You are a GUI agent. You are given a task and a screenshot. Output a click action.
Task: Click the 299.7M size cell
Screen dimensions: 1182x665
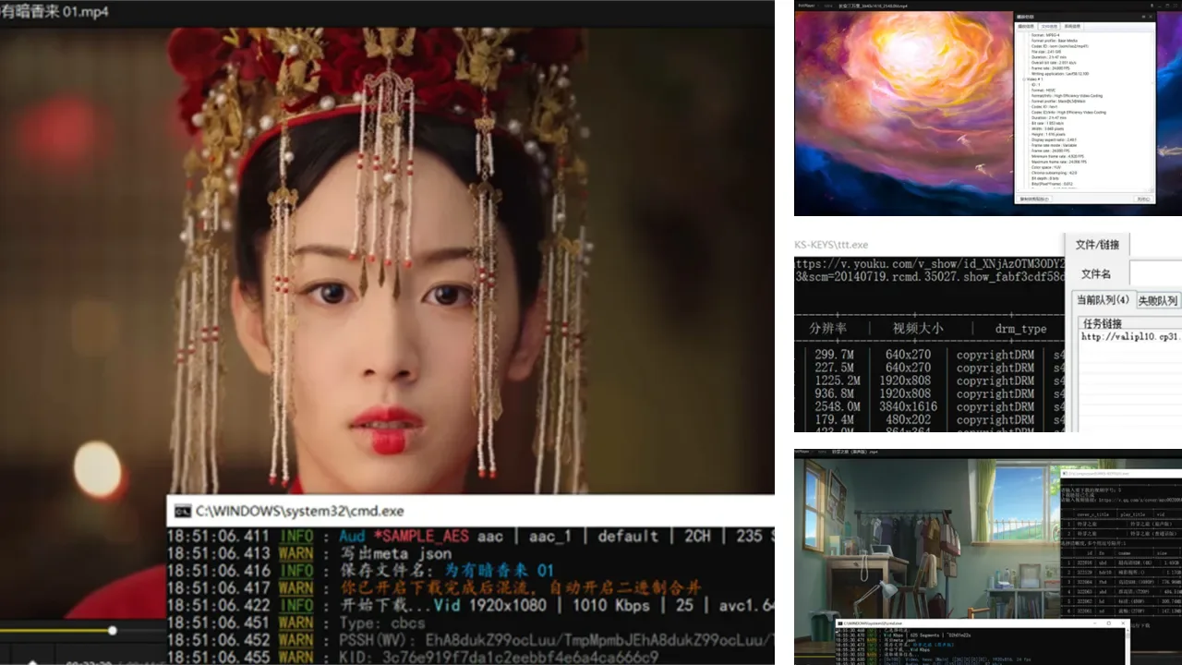pyautogui.click(x=835, y=355)
